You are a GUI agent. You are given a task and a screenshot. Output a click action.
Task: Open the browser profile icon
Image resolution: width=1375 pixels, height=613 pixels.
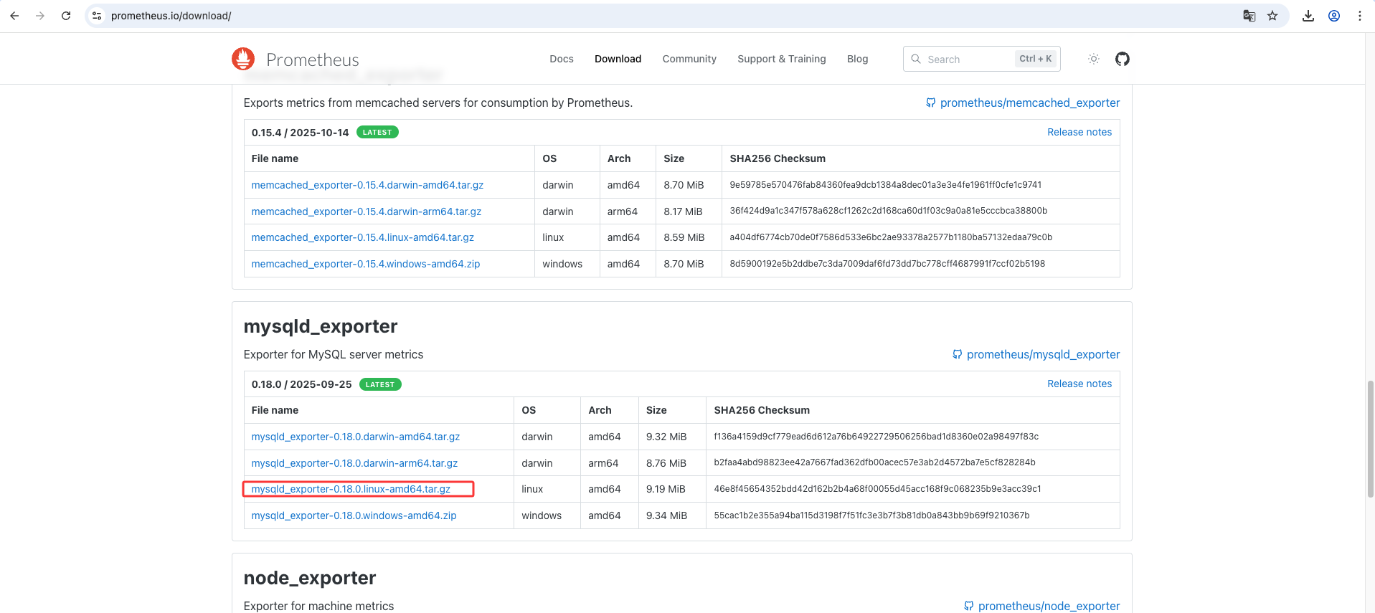coord(1334,16)
